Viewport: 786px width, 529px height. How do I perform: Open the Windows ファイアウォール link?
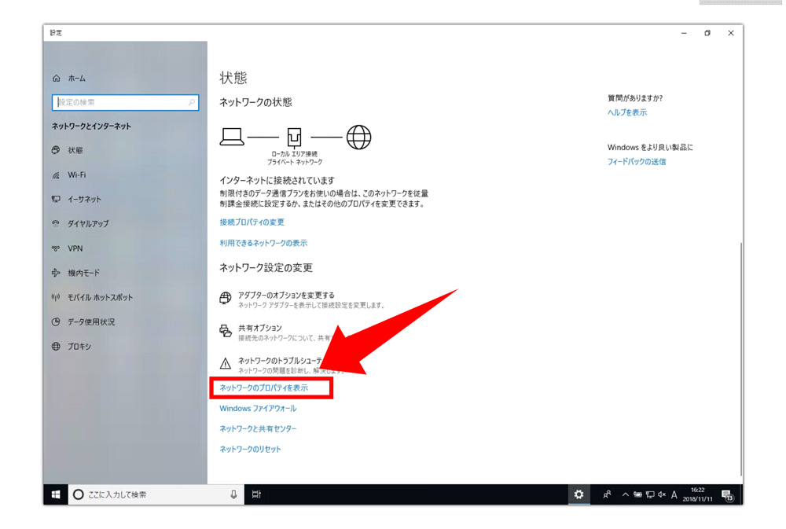click(258, 409)
